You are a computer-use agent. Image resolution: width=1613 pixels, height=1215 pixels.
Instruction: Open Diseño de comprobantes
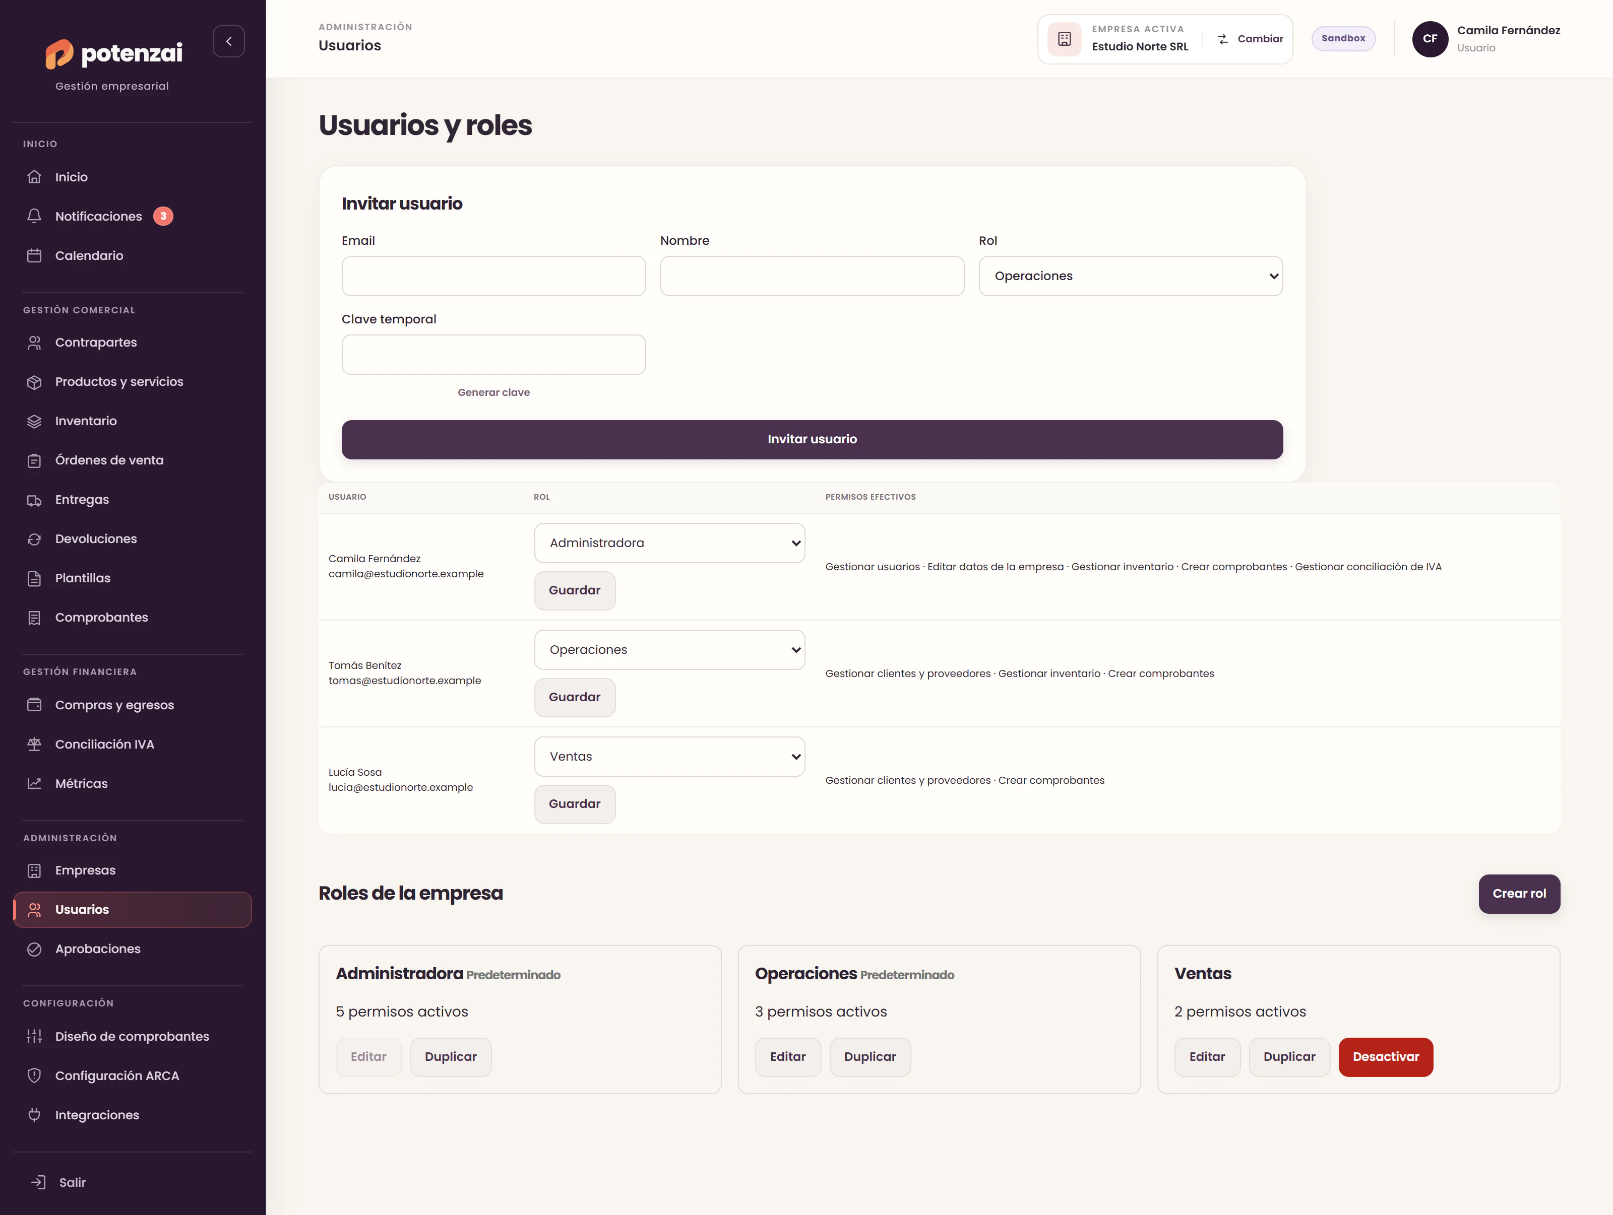(133, 1037)
